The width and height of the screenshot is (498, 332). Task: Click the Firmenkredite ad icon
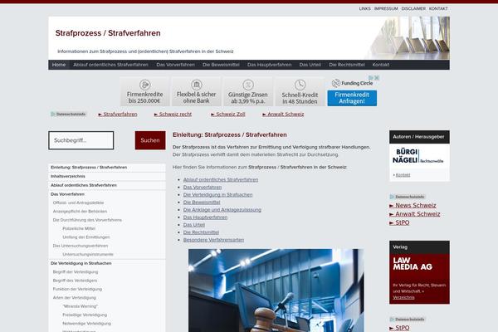144,85
